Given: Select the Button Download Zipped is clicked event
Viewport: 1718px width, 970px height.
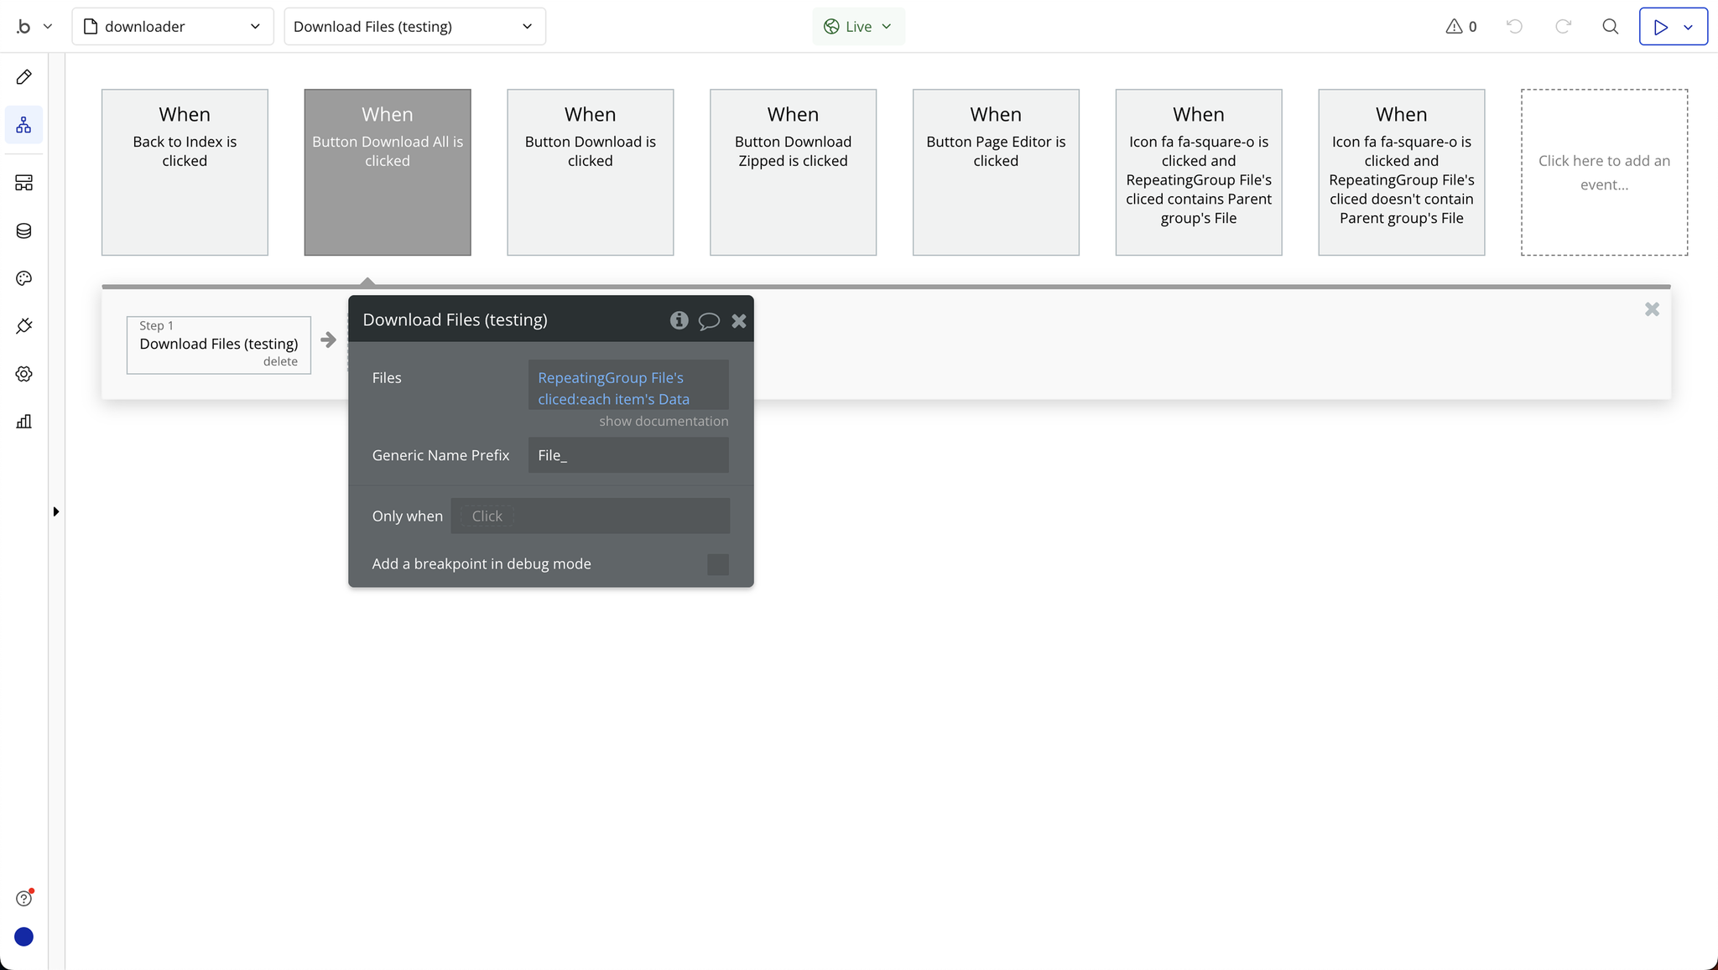Looking at the screenshot, I should click(x=793, y=172).
